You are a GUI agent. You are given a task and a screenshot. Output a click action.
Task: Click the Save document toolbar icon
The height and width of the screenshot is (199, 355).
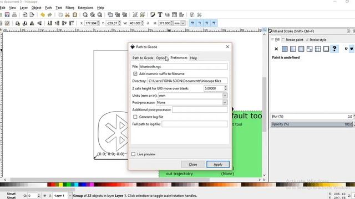[7, 15]
